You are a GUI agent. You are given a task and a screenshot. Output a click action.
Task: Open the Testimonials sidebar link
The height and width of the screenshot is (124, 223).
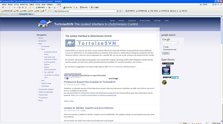(43, 95)
